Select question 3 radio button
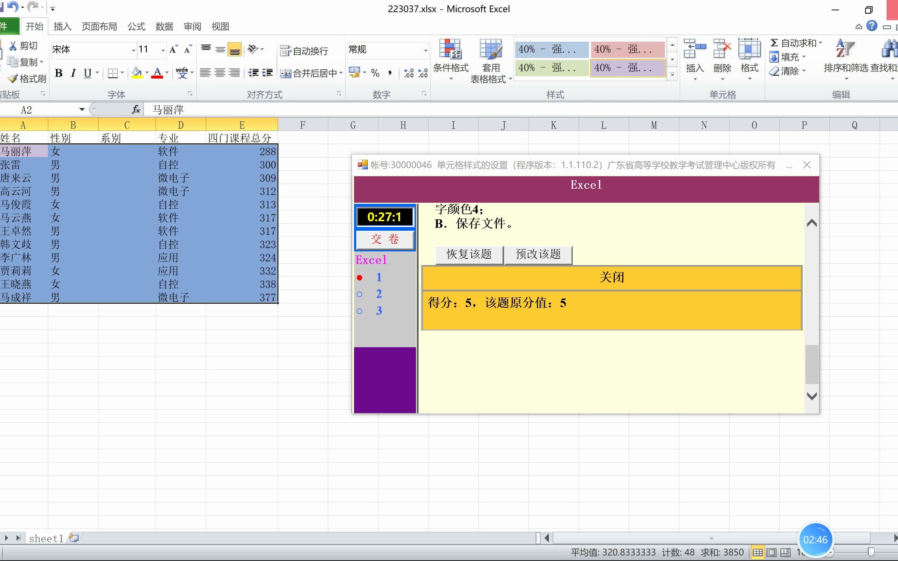Viewport: 898px width, 561px height. 359,311
